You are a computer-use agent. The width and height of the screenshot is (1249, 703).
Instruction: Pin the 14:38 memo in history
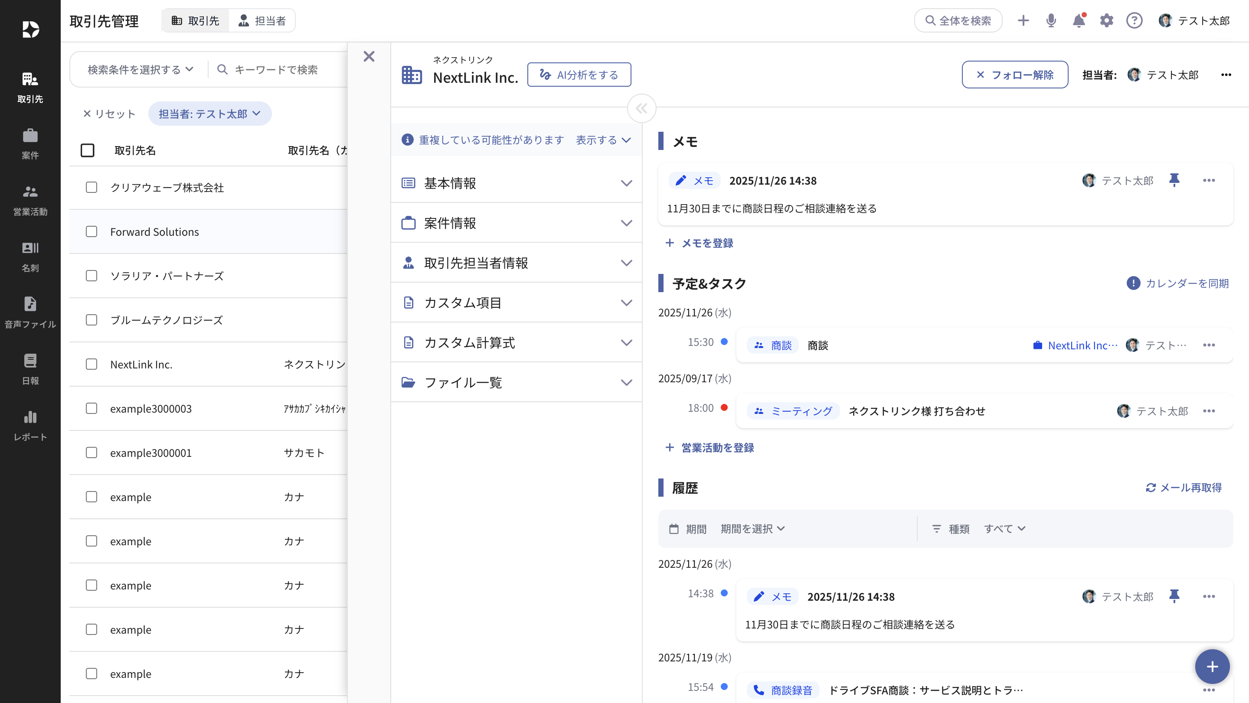click(x=1174, y=596)
